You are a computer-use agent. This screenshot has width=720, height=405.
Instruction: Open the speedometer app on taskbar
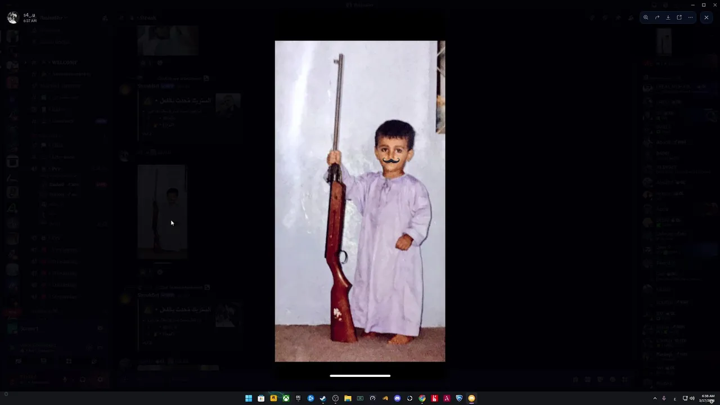[x=372, y=398]
